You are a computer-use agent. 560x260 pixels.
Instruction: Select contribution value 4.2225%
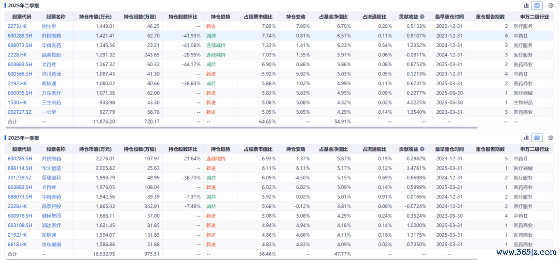click(x=417, y=102)
